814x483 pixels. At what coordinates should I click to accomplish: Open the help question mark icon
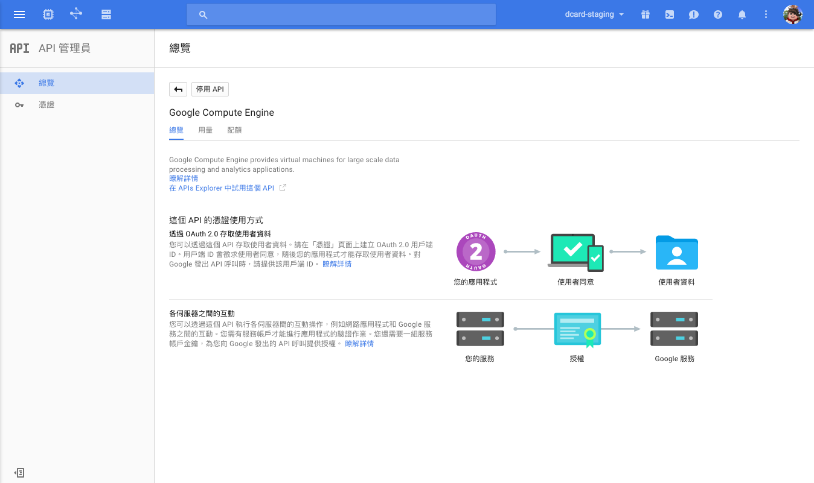[718, 14]
